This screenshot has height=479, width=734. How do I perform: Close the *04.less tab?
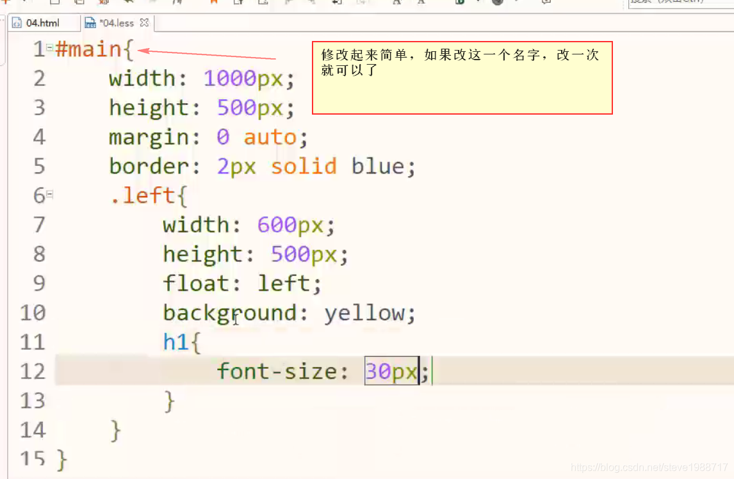144,22
